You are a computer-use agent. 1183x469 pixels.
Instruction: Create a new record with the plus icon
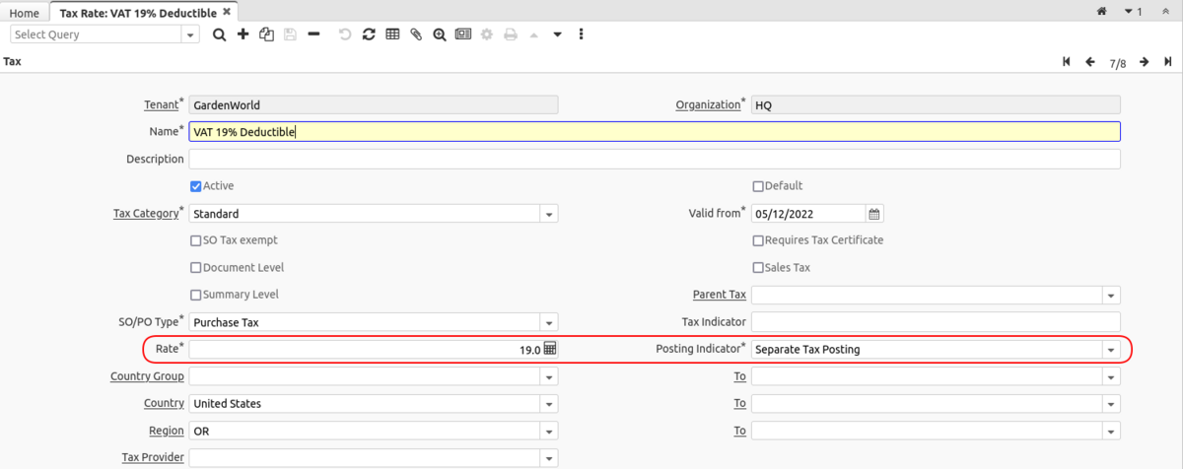pyautogui.click(x=243, y=34)
